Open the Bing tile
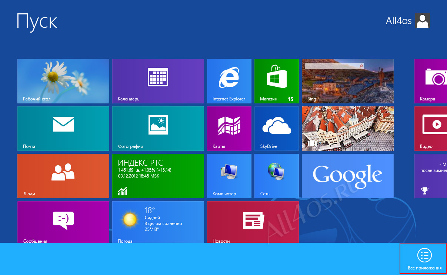The height and width of the screenshot is (275, 447). [x=348, y=81]
